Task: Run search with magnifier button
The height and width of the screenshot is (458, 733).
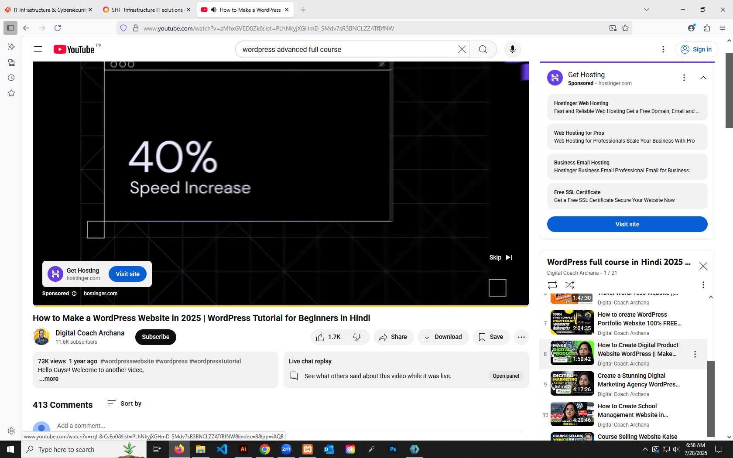Action: (x=483, y=49)
